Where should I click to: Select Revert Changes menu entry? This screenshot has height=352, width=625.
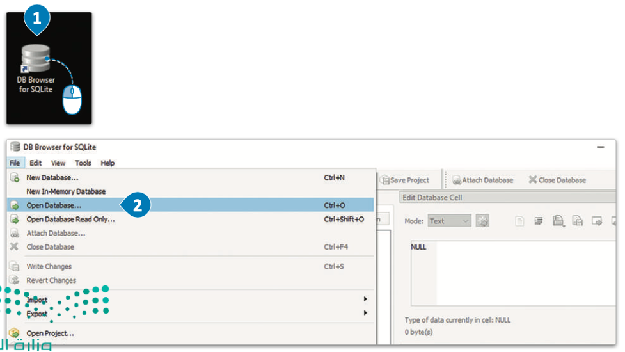point(191,280)
